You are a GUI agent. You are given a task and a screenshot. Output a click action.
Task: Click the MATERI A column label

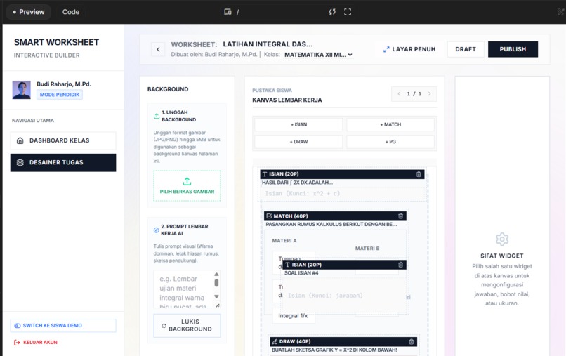[x=284, y=240]
